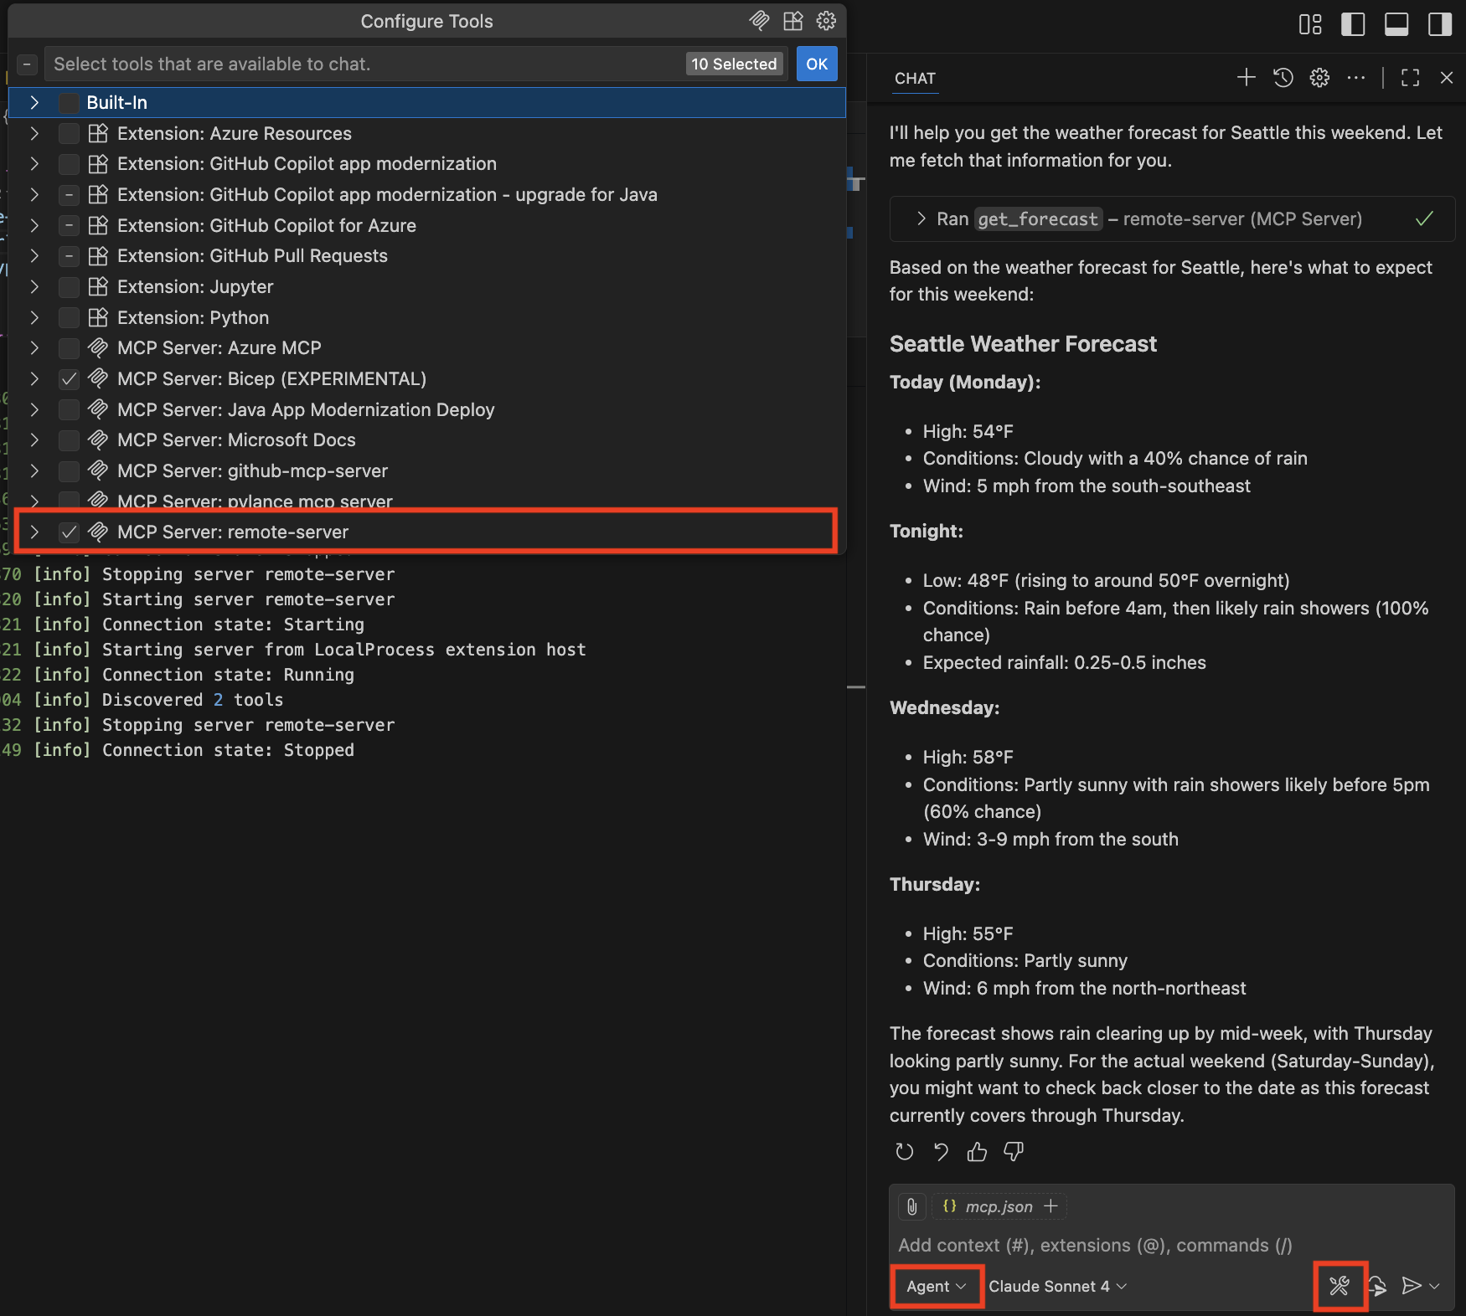Attach context with the paperclip icon

(x=912, y=1206)
